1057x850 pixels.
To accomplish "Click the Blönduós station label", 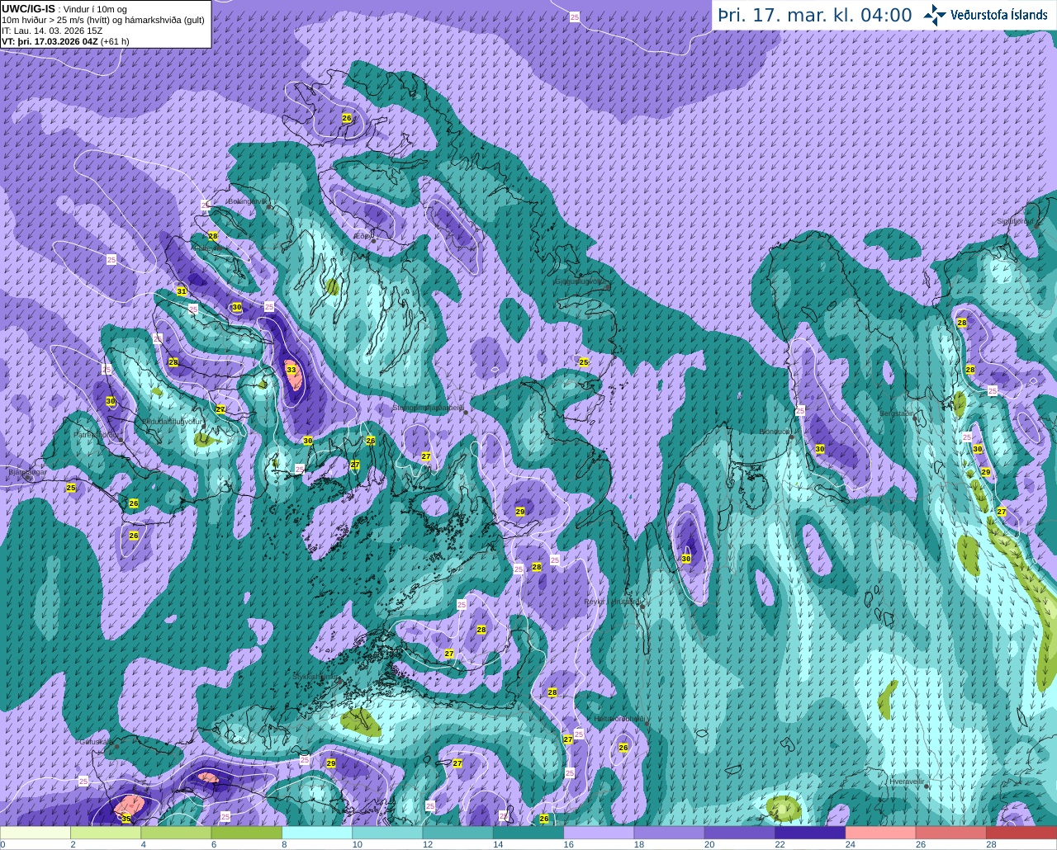I will click(x=775, y=432).
